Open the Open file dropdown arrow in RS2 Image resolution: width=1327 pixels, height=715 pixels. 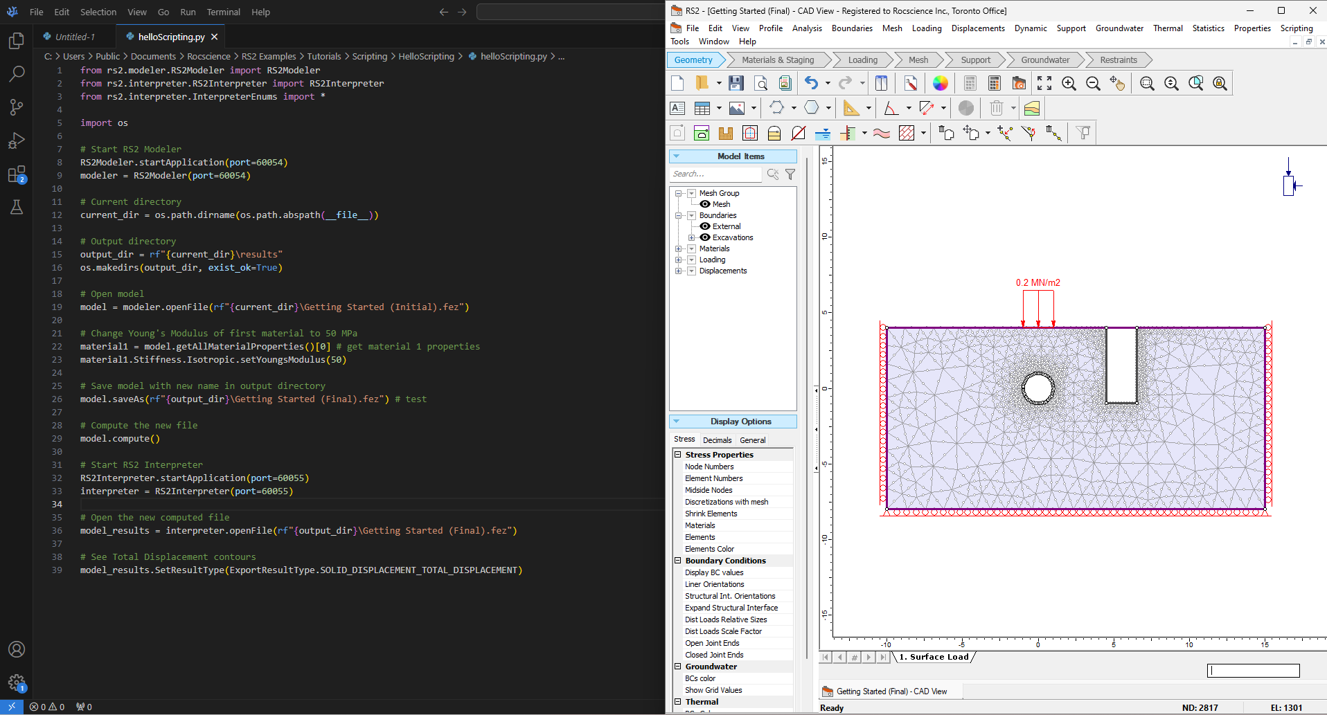coord(719,84)
